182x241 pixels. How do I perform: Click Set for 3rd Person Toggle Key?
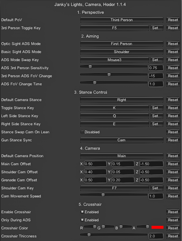click(x=157, y=28)
